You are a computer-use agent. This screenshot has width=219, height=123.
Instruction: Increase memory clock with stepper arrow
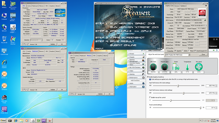pos(216,92)
